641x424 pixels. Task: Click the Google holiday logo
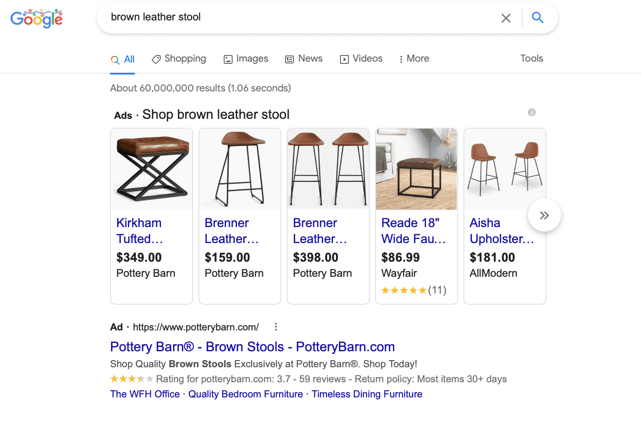pos(36,19)
